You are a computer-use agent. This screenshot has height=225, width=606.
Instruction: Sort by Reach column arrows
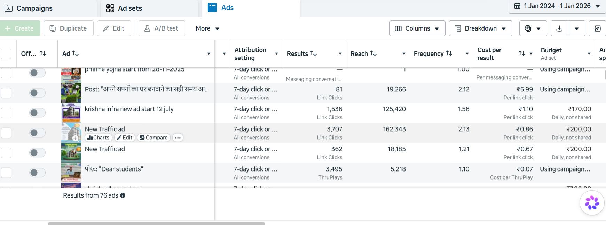point(373,53)
